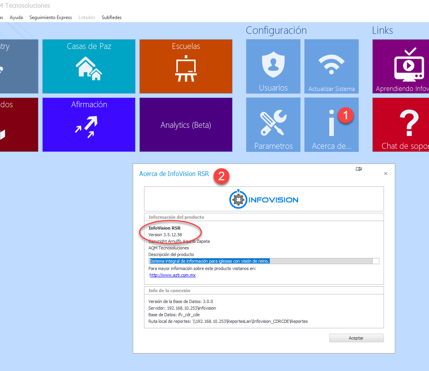Click the Actualizar Sistema wifi tile
The width and height of the screenshot is (429, 371).
pos(331,66)
